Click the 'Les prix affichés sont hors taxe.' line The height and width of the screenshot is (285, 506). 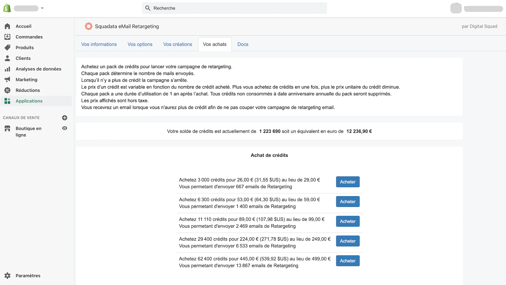coord(115,101)
